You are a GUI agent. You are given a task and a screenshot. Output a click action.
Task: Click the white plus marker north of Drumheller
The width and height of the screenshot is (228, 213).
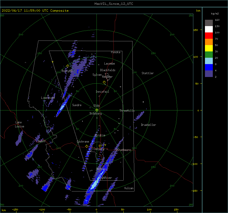click(143, 102)
